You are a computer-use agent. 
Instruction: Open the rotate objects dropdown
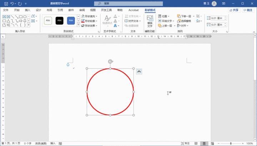[199, 21]
